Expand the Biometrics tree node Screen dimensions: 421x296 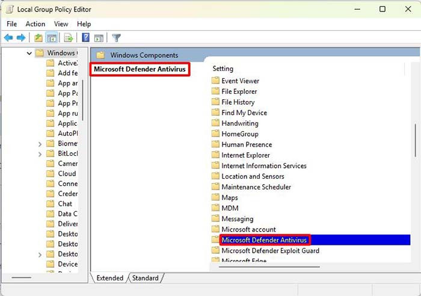(x=40, y=144)
